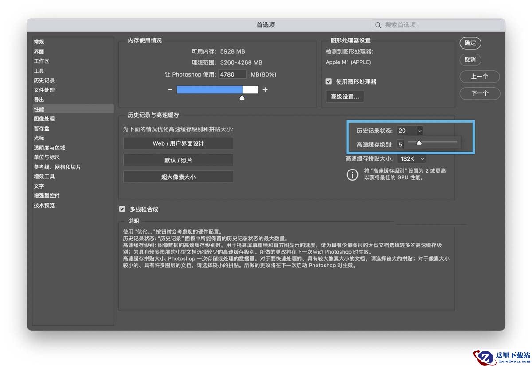532x366 pixels.
Task: Click the 理想范围: 3260-4268 MB text
Action: [x=227, y=62]
